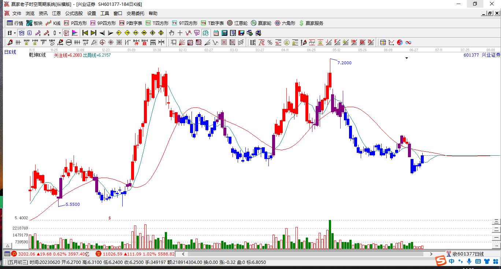The image size is (501, 269).
Task: Click the Sogou input icon in the taskbar
Action: click(x=441, y=261)
